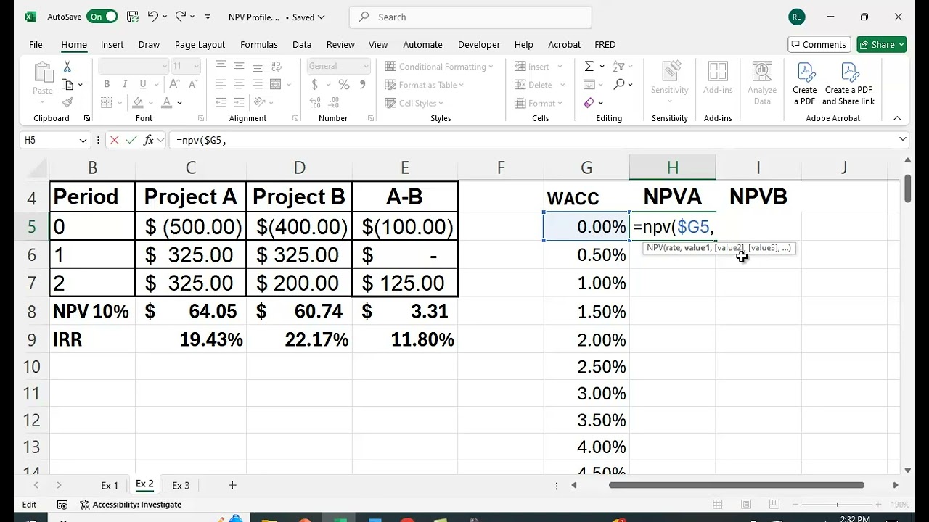Click the Copy icon
929x522 pixels.
67,84
